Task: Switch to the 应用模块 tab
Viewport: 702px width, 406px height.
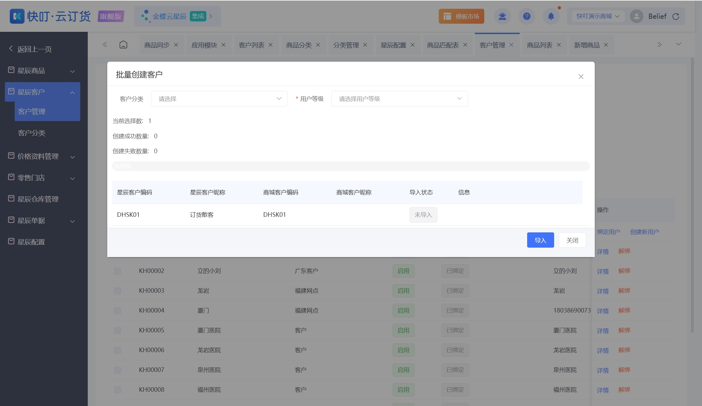Action: coord(204,45)
